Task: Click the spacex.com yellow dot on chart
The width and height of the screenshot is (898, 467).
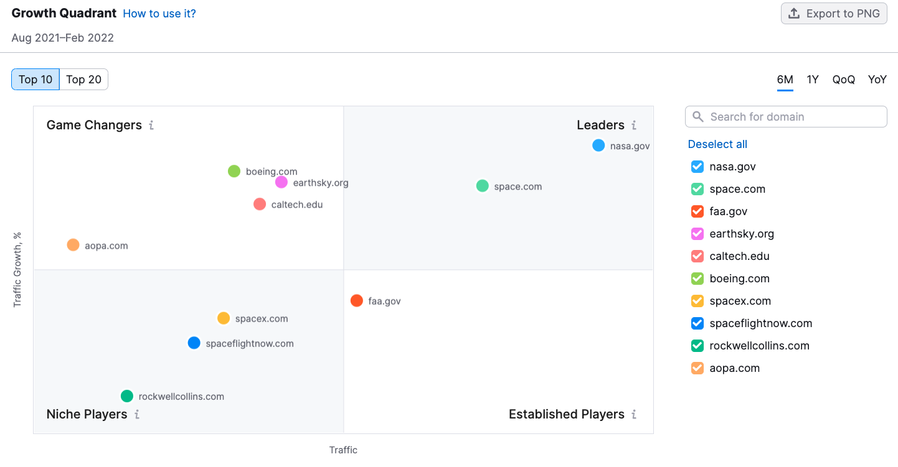Action: point(224,318)
